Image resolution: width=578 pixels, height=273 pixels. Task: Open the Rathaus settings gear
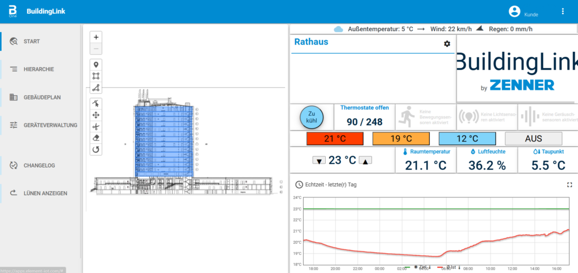pos(447,44)
